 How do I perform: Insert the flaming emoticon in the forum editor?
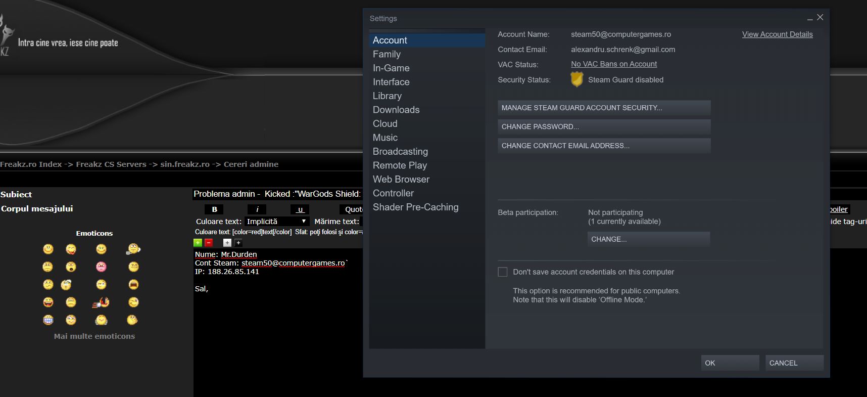[x=101, y=302]
